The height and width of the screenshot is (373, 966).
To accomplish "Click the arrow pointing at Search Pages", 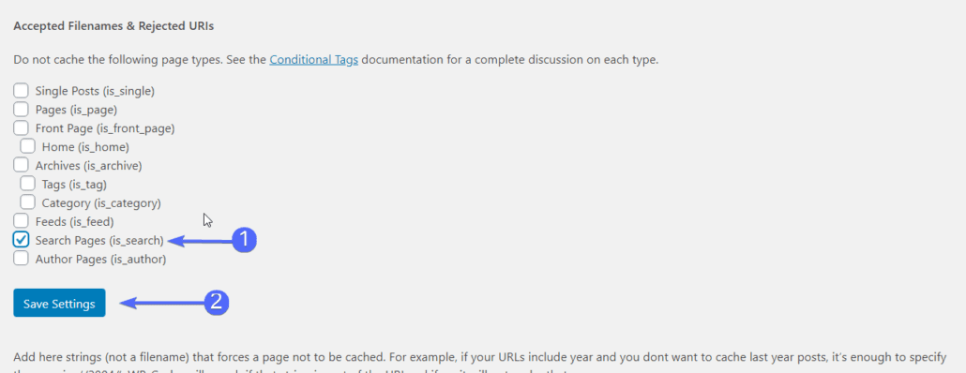I will coord(200,241).
